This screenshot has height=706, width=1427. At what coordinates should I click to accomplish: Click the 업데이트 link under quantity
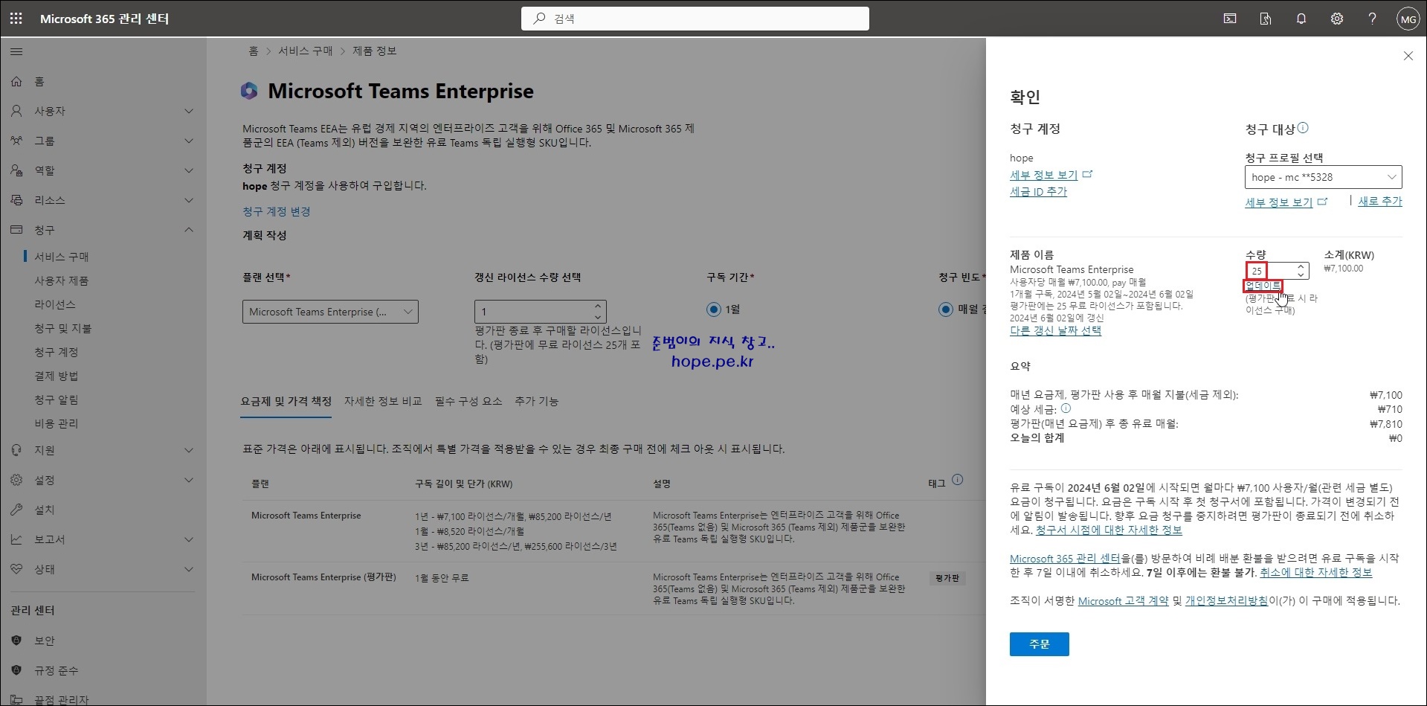point(1263,286)
